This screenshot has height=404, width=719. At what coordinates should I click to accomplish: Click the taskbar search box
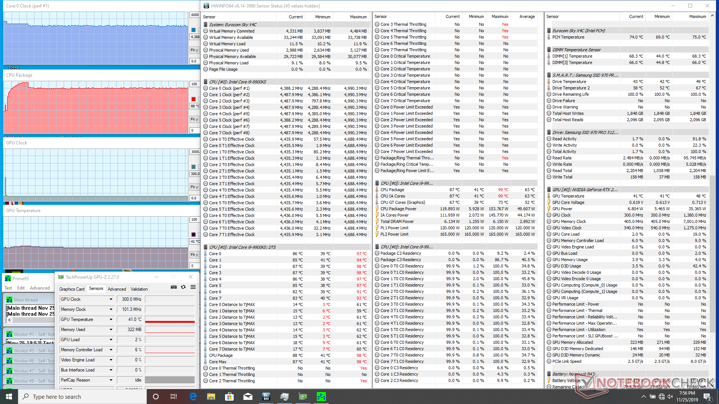click(82, 397)
